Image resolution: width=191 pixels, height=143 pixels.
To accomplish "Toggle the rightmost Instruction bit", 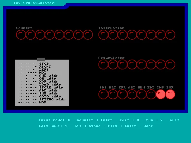I will 170,35.
